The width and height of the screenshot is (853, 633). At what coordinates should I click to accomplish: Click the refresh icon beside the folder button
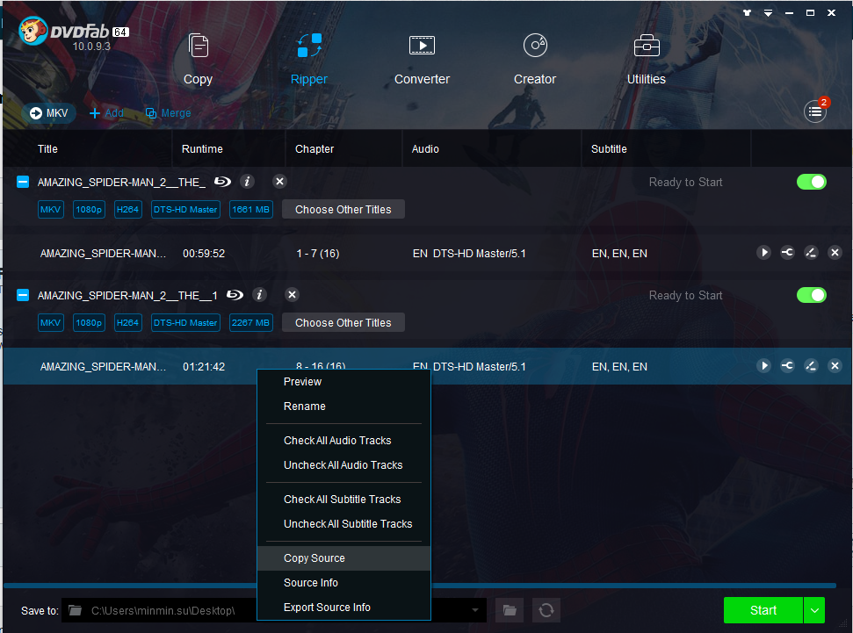click(x=546, y=610)
